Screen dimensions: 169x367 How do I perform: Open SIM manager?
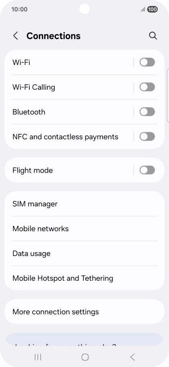pos(84,204)
